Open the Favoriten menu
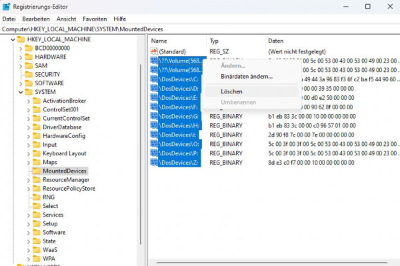The image size is (400, 266). (x=95, y=19)
